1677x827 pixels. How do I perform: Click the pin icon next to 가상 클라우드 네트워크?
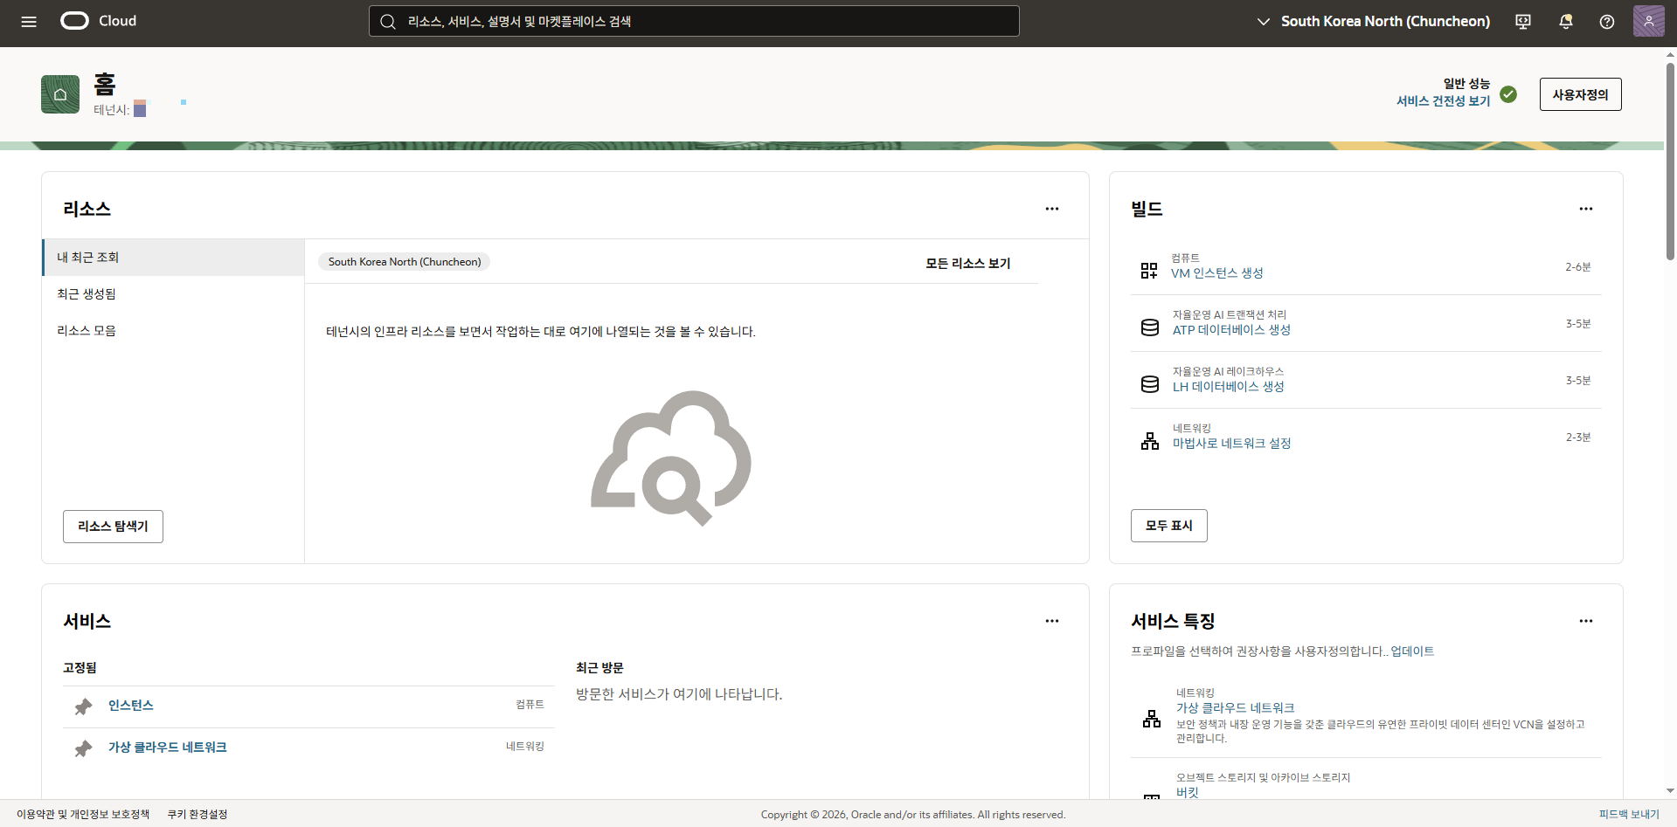(x=83, y=748)
